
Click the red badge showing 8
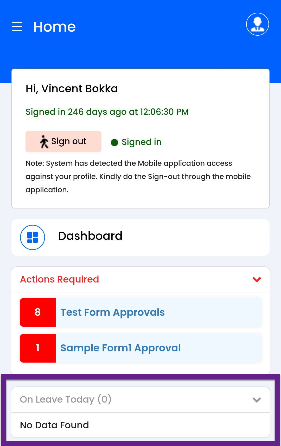coord(38,312)
